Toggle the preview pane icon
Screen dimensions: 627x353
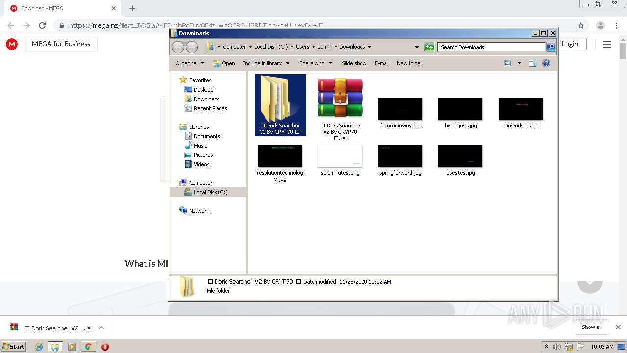pos(532,63)
